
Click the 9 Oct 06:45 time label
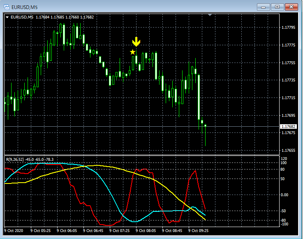click(93, 230)
